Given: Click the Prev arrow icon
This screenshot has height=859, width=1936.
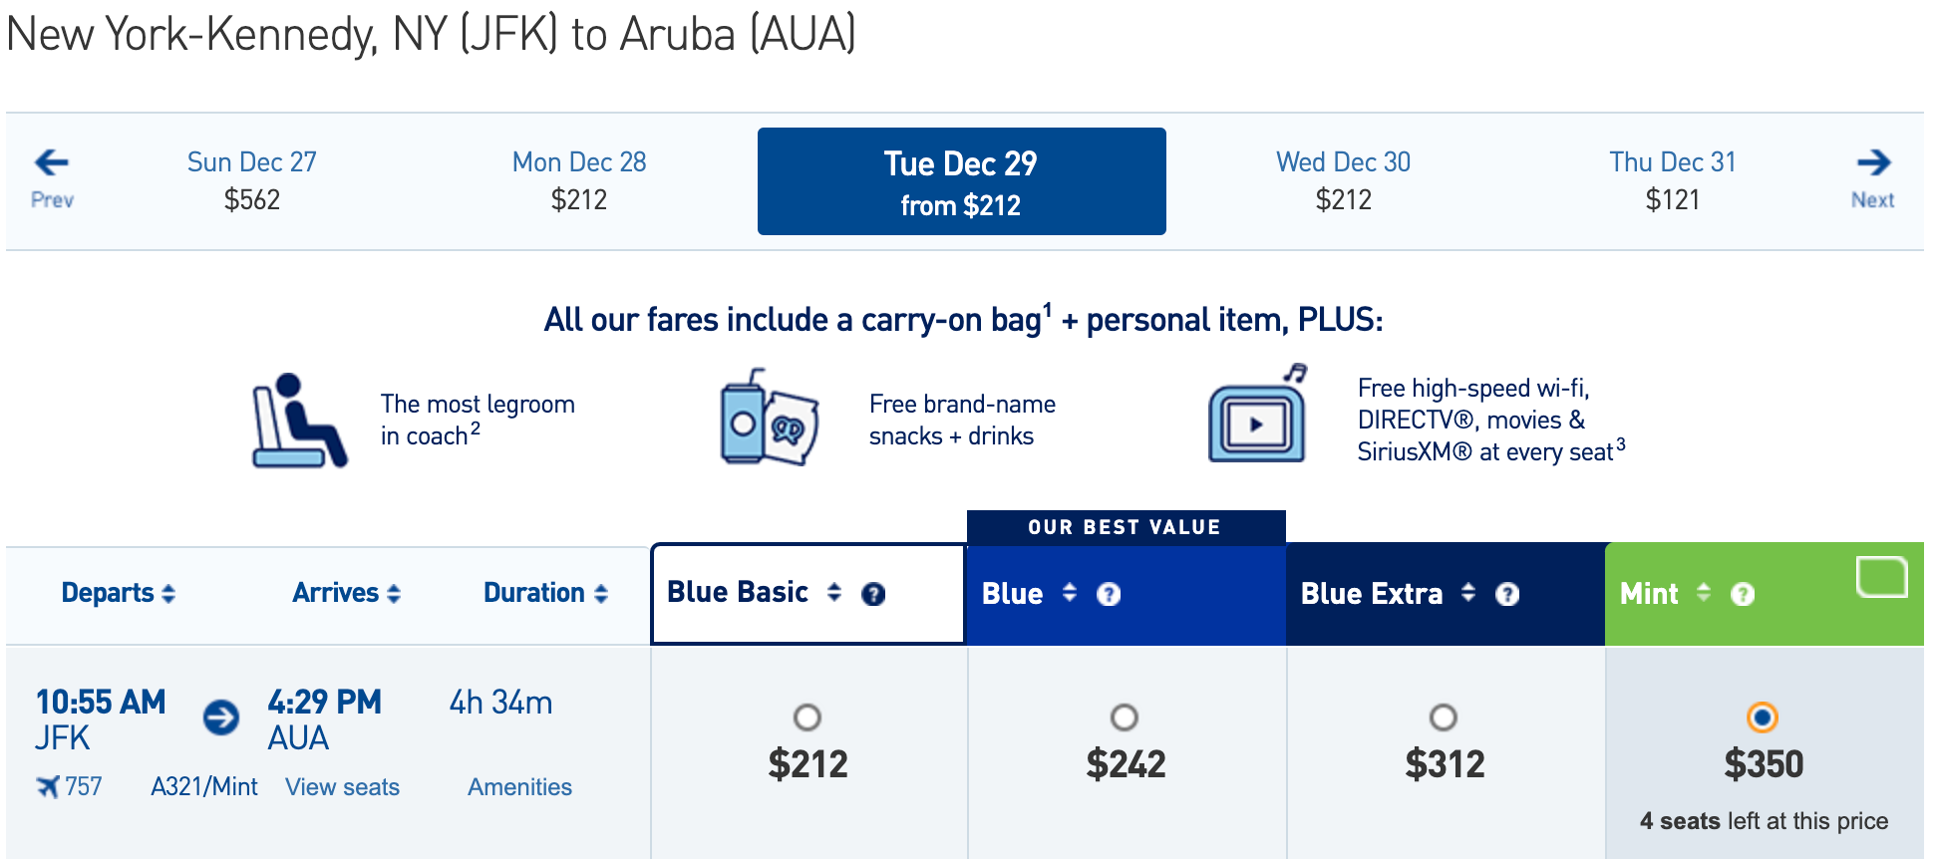Looking at the screenshot, I should click(x=52, y=162).
